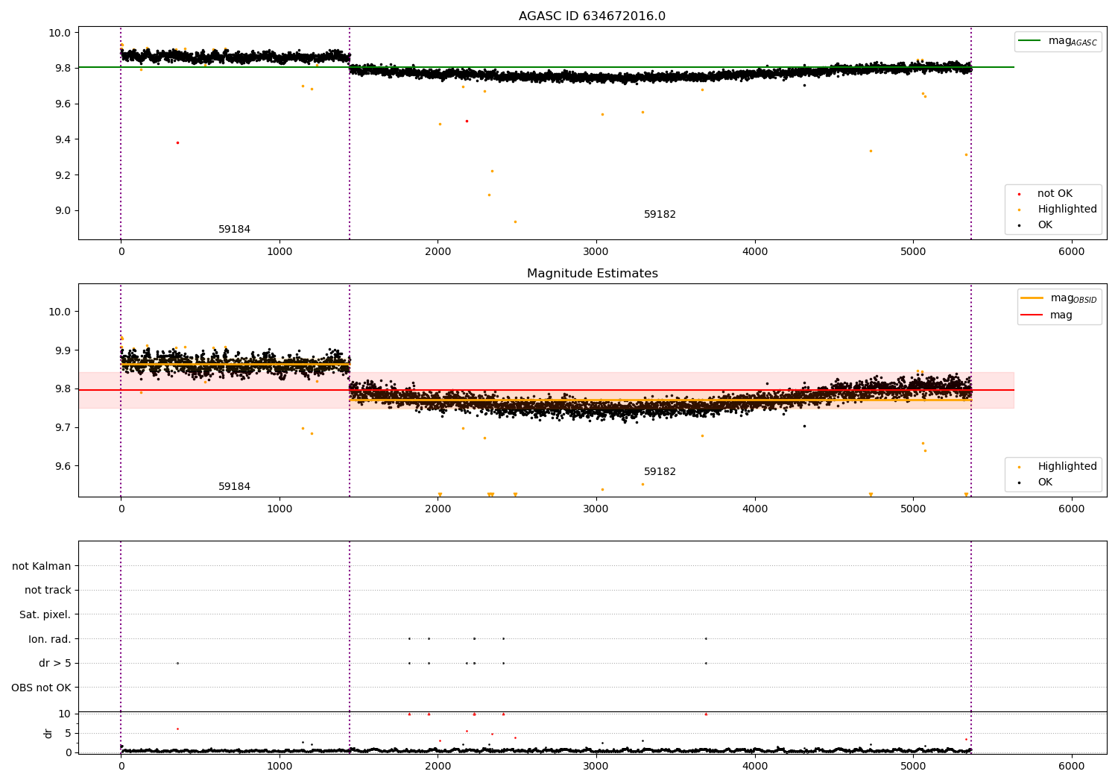1118x783 pixels.
Task: Click the 'Ion. rad.' row label
Action: coord(50,639)
